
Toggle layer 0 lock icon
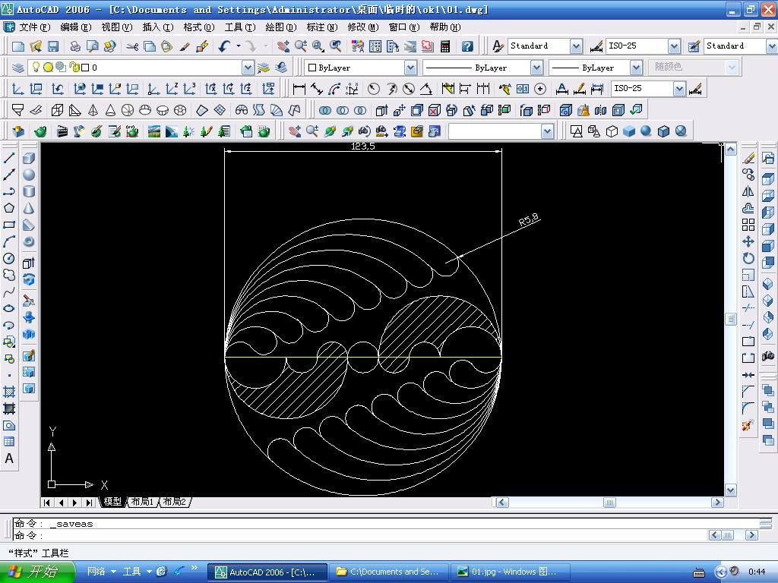point(74,67)
